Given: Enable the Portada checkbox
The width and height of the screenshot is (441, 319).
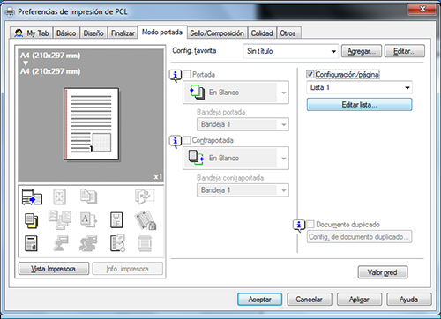Looking at the screenshot, I should [x=187, y=74].
